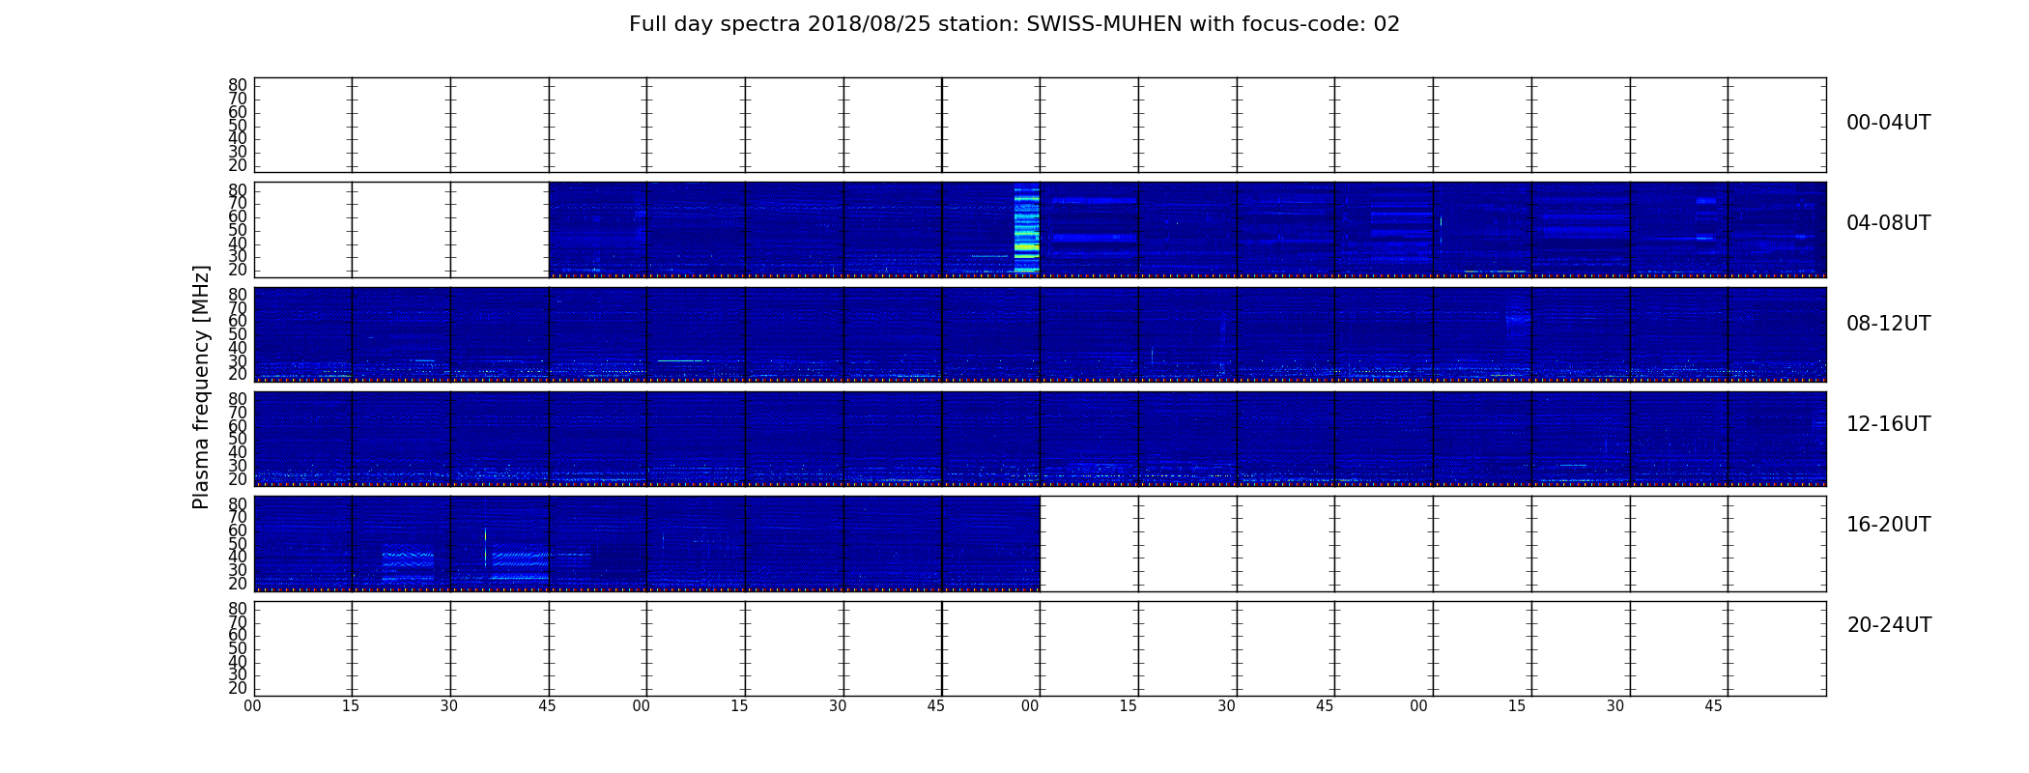Viewport: 2029px width, 773px height.
Task: Click the vertical green spike in 16-20UT spectrum
Action: (x=485, y=546)
